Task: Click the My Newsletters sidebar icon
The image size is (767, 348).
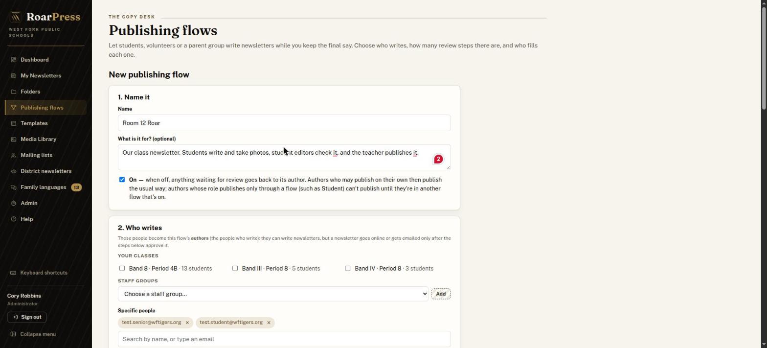Action: [14, 76]
